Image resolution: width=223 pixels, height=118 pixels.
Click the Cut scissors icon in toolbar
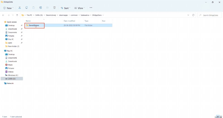20,8
